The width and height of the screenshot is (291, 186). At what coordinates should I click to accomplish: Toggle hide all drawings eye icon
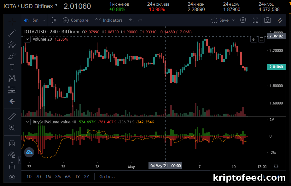(x=12, y=177)
